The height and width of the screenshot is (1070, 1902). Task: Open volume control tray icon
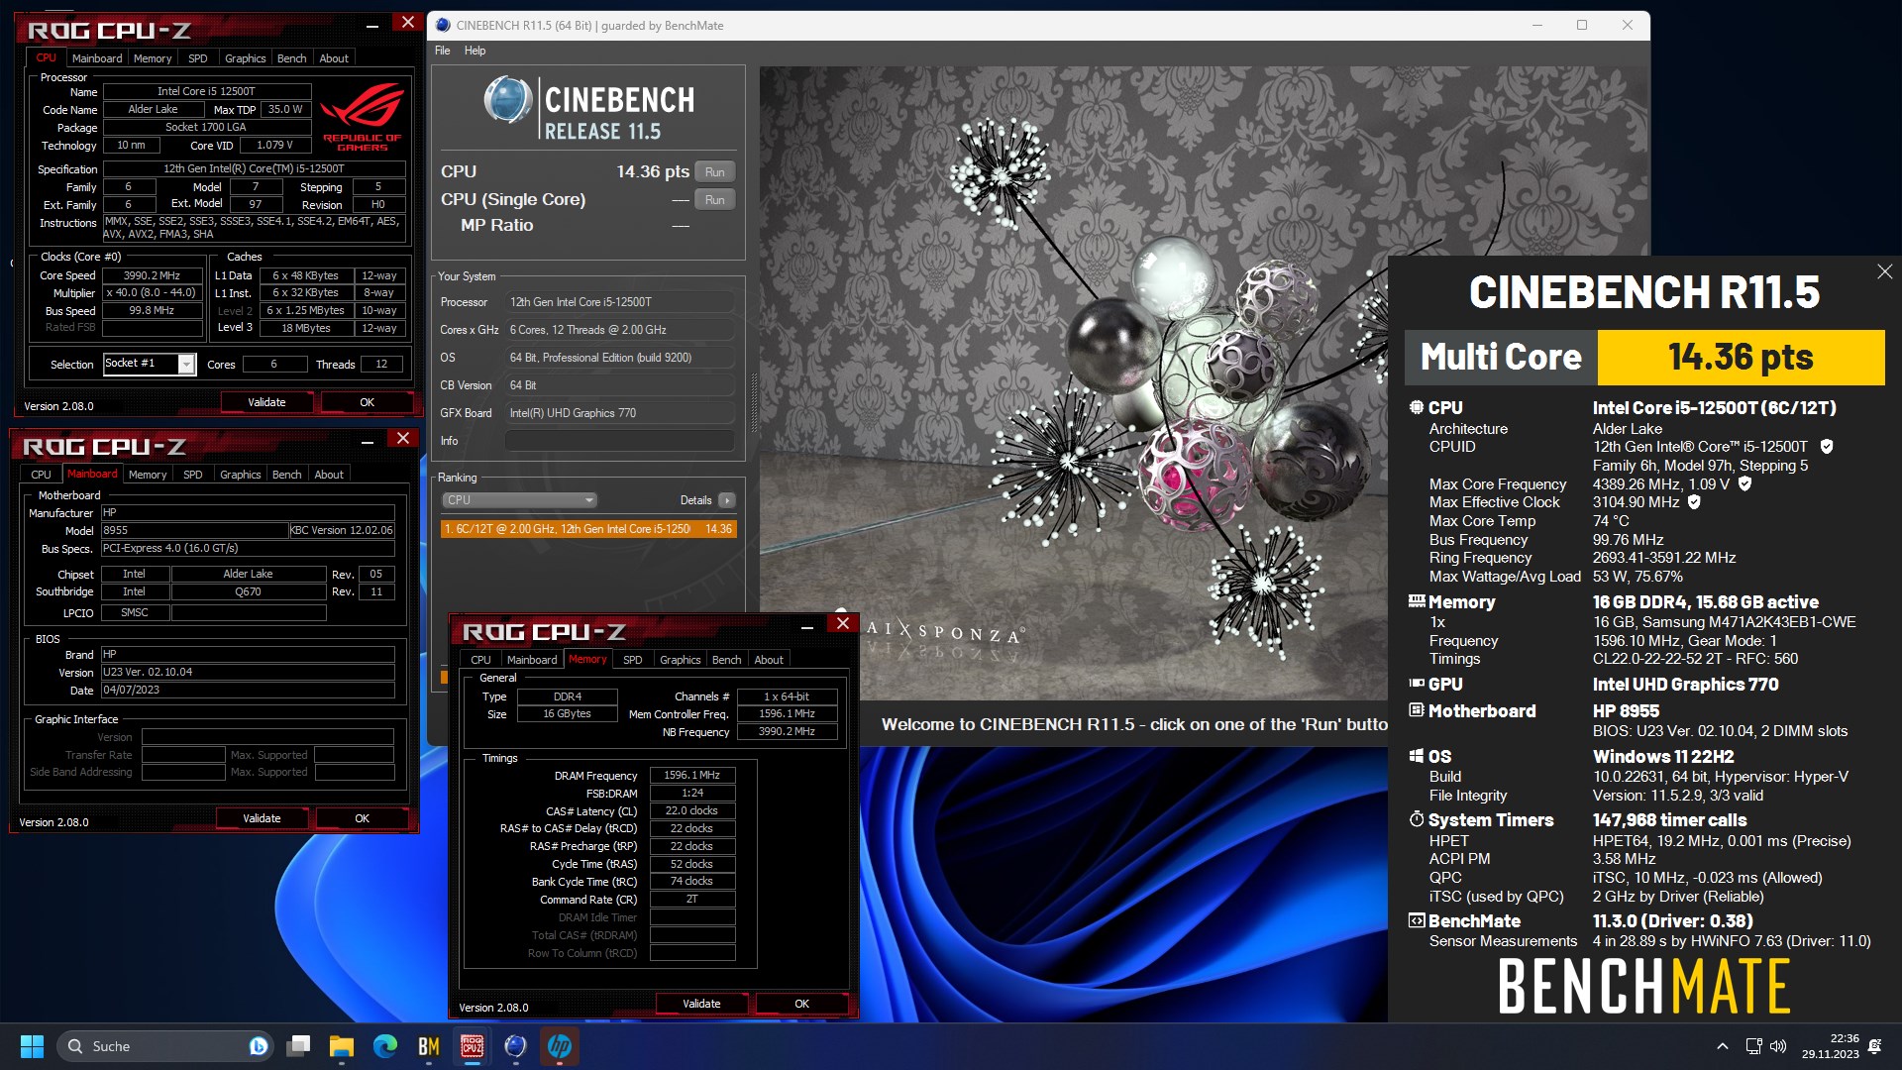[x=1778, y=1046]
